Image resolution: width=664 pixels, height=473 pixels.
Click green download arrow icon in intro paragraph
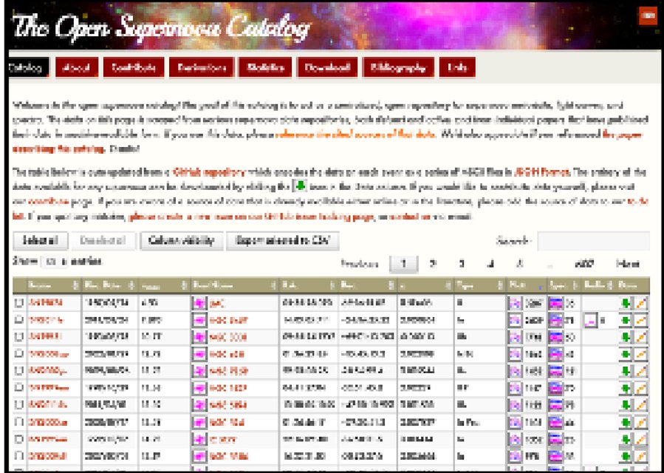(300, 186)
